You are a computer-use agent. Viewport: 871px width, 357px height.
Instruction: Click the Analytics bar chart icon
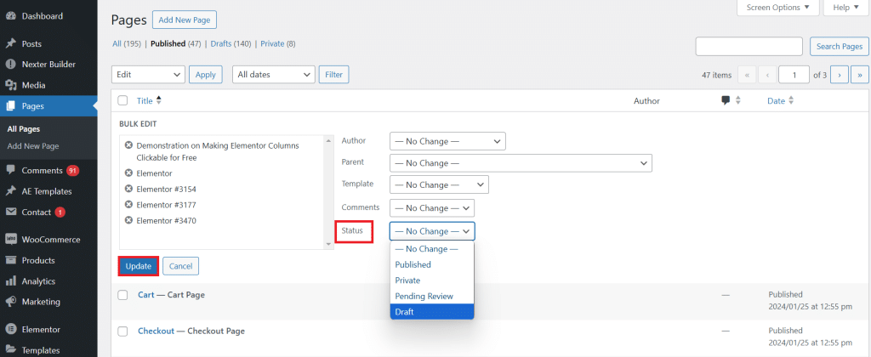point(10,281)
